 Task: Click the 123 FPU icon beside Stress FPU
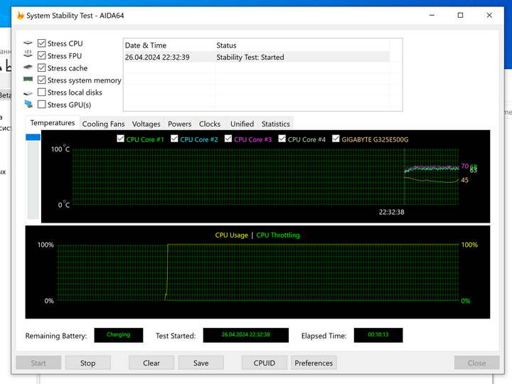pyautogui.click(x=28, y=54)
